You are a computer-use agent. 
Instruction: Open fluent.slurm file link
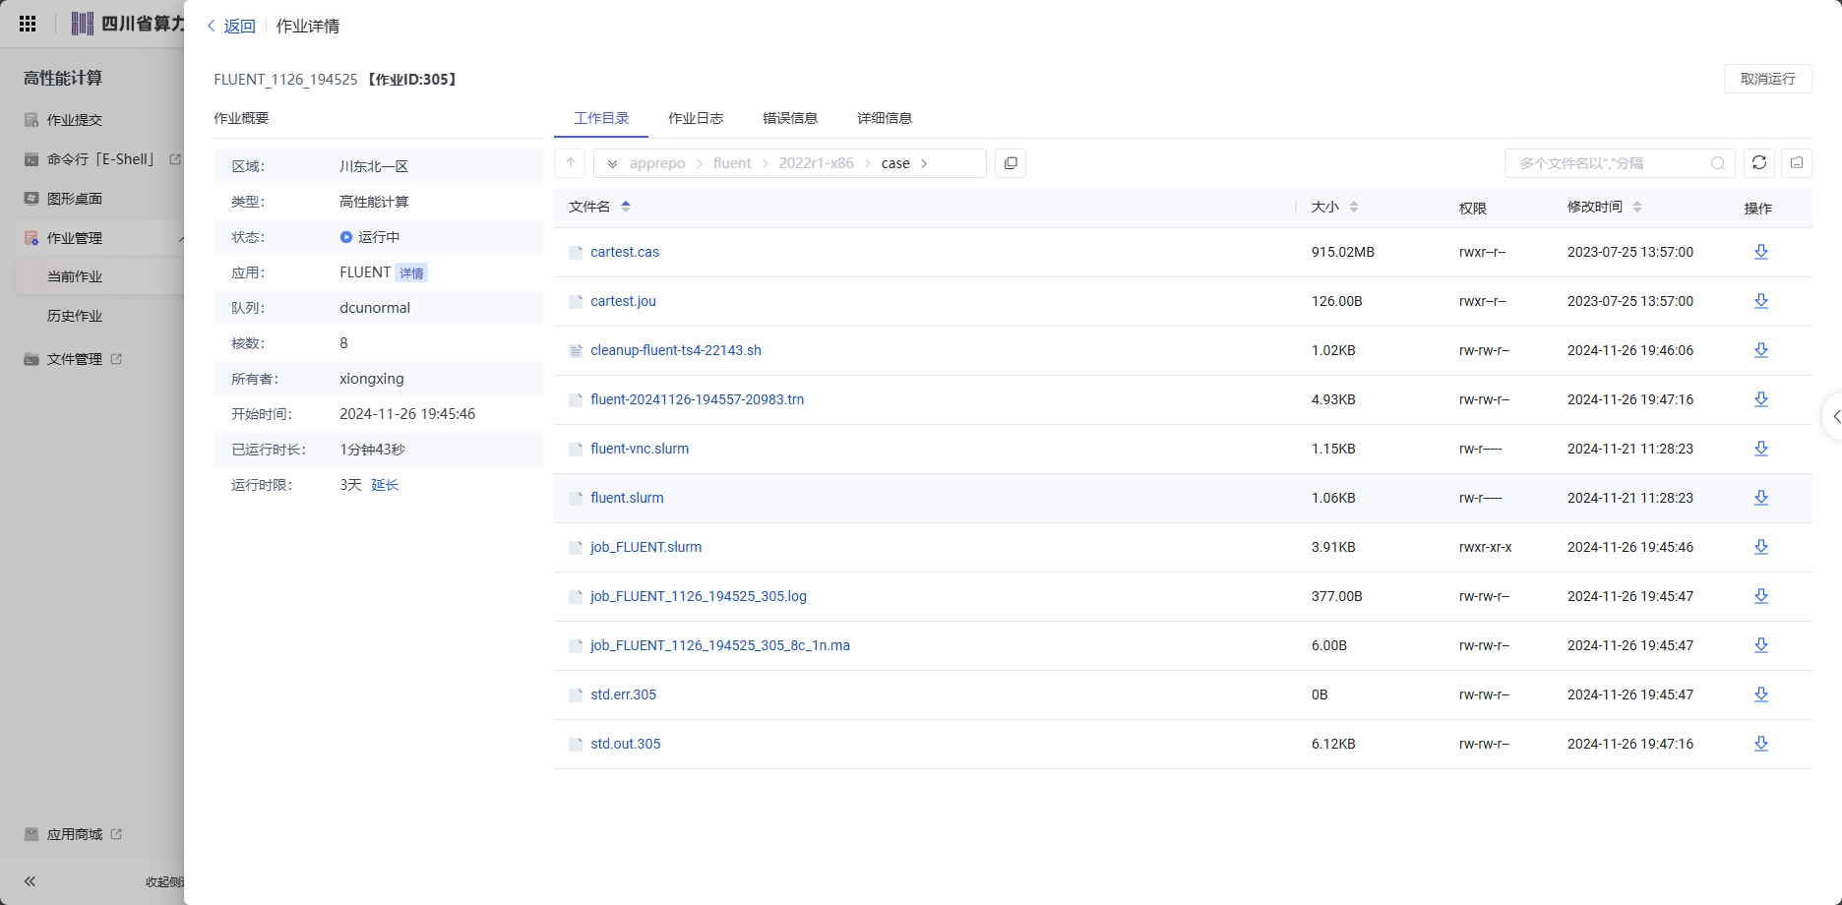coord(627,498)
